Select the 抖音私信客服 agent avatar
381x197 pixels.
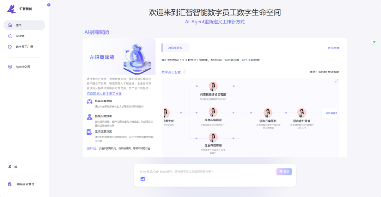click(x=213, y=112)
